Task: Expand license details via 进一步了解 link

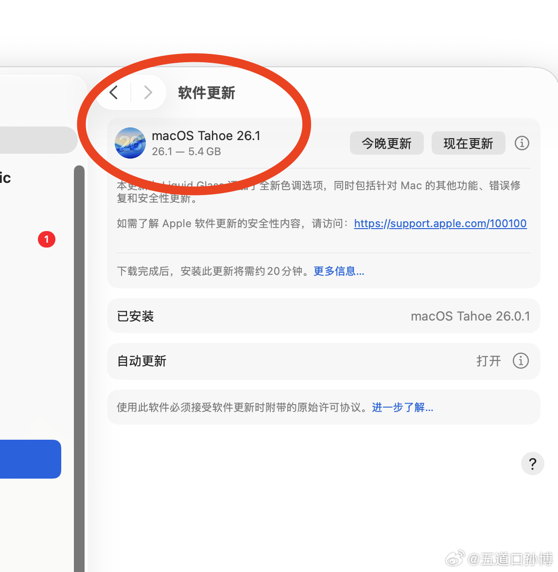Action: pos(402,407)
